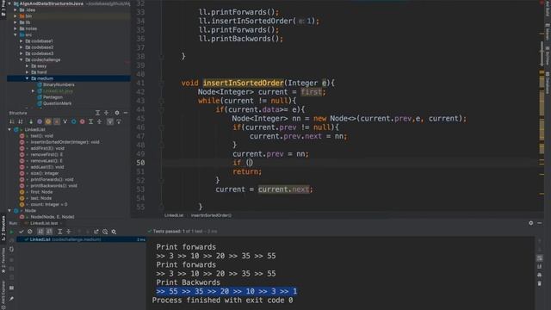The height and width of the screenshot is (310, 551).
Task: Open Run test runner settings gear
Action: [x=114, y=232]
